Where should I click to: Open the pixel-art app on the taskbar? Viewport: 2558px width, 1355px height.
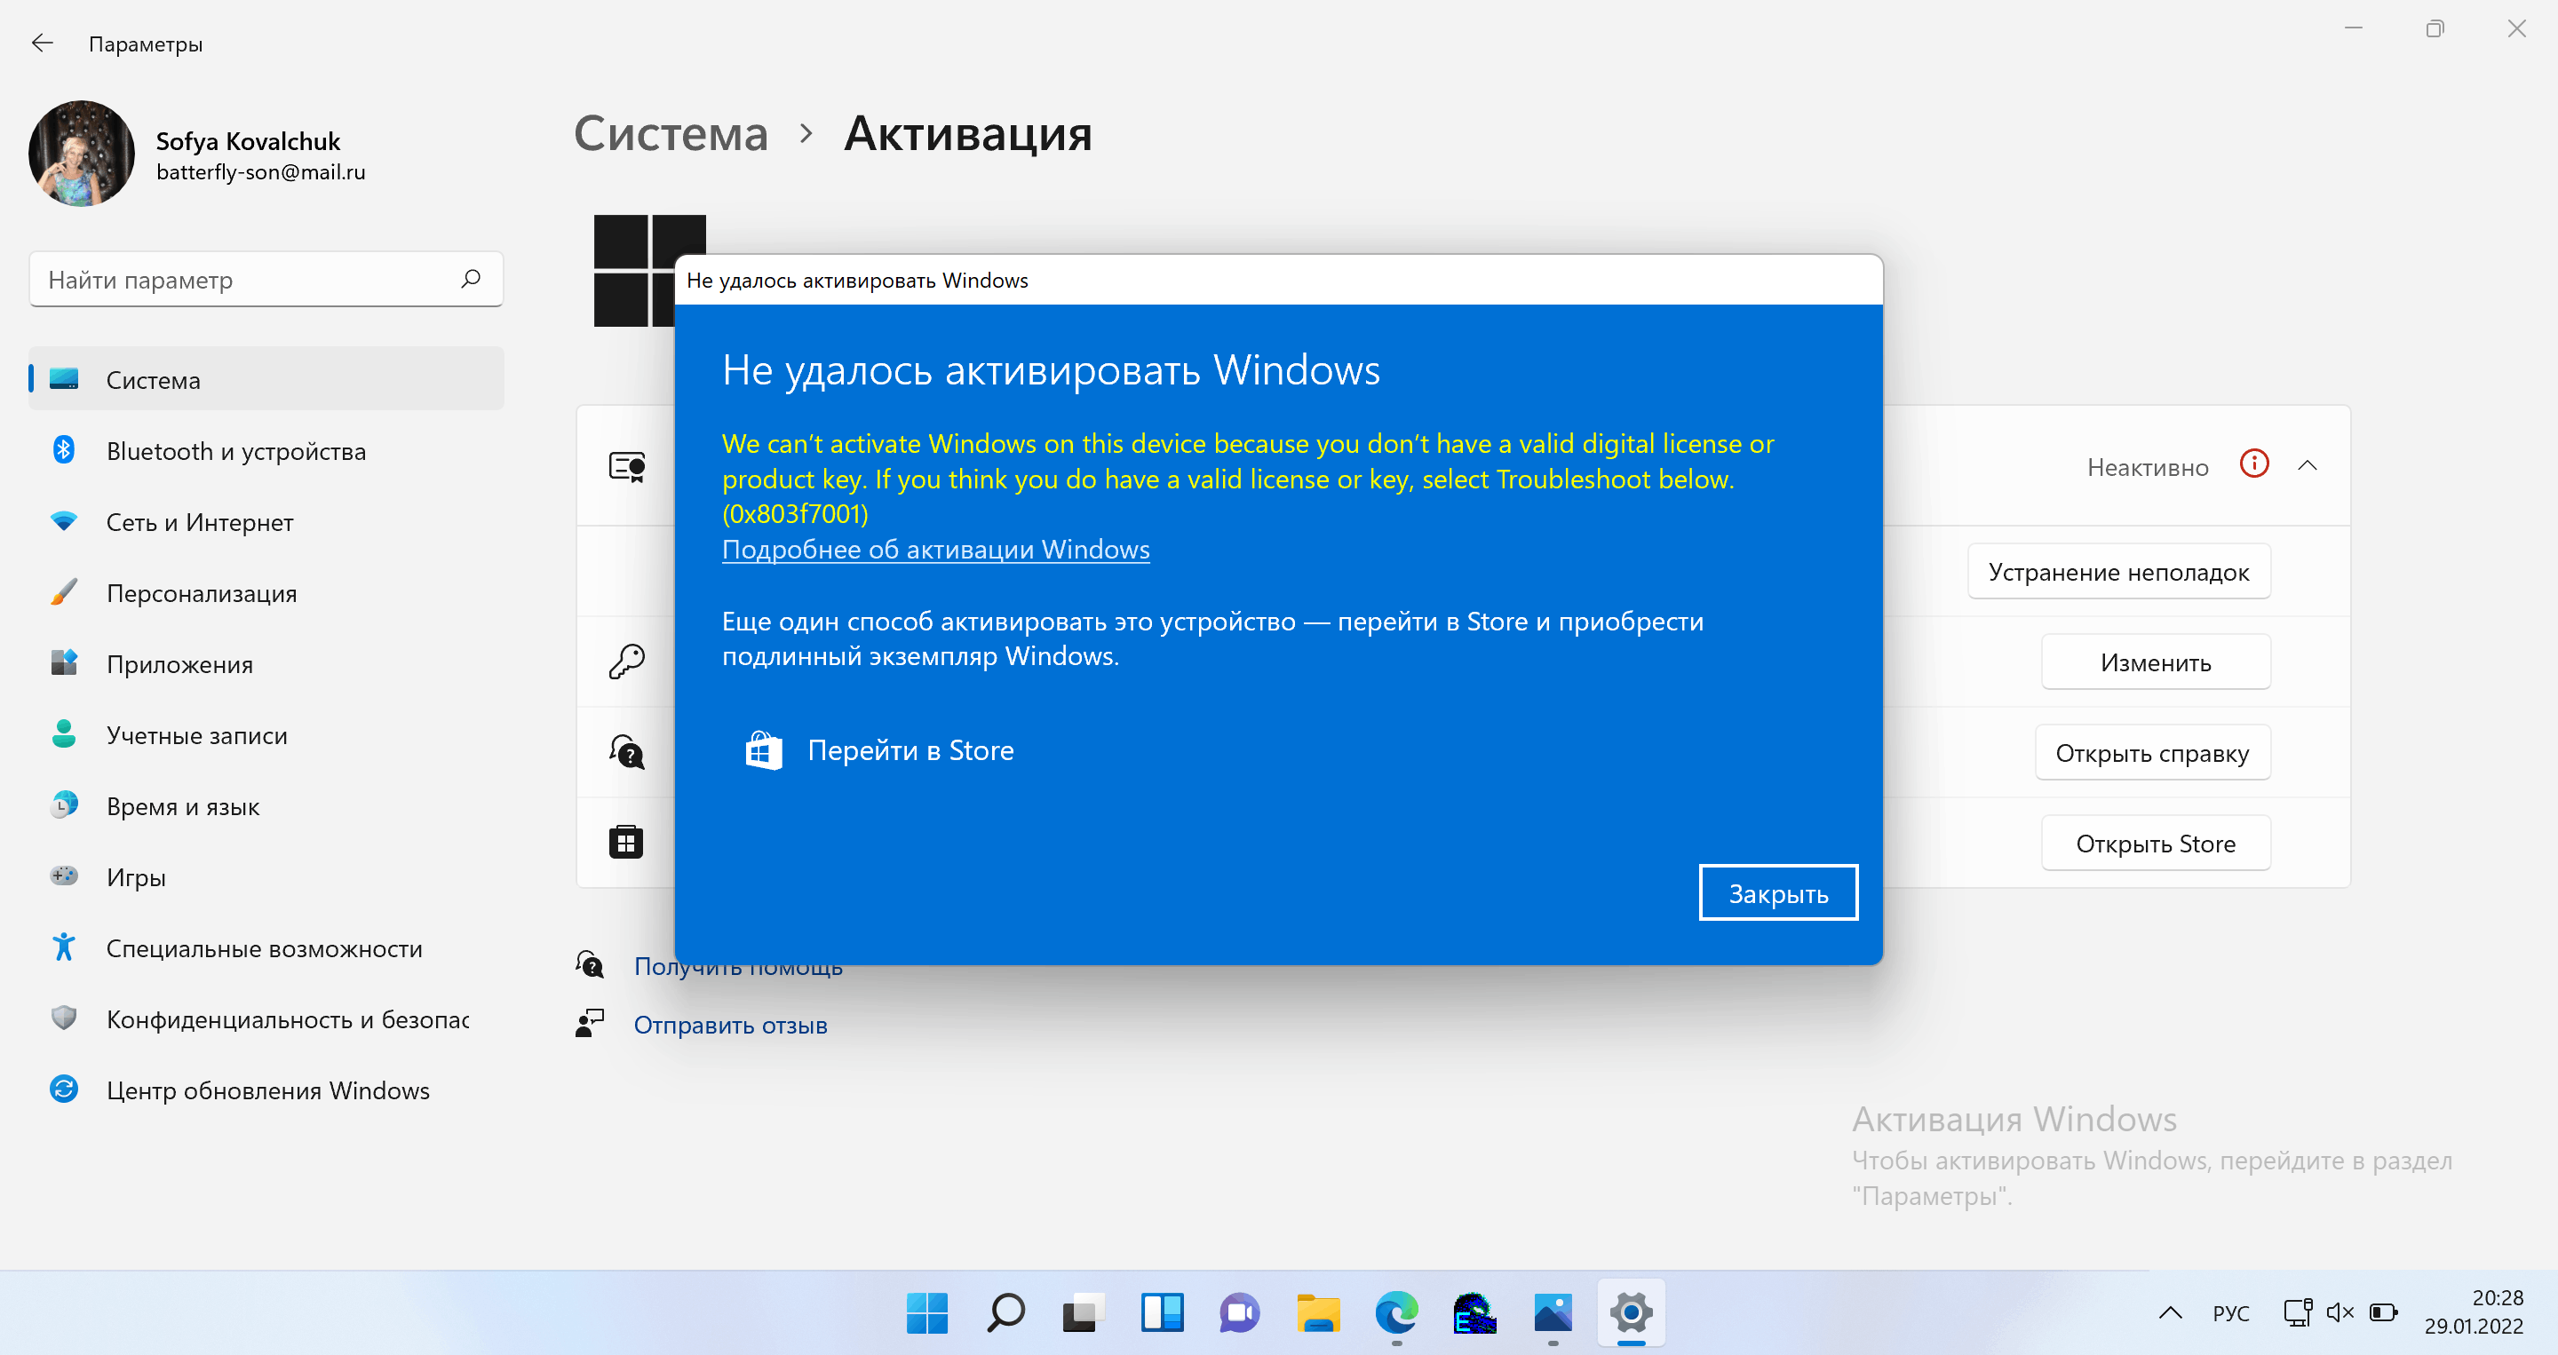(1474, 1312)
